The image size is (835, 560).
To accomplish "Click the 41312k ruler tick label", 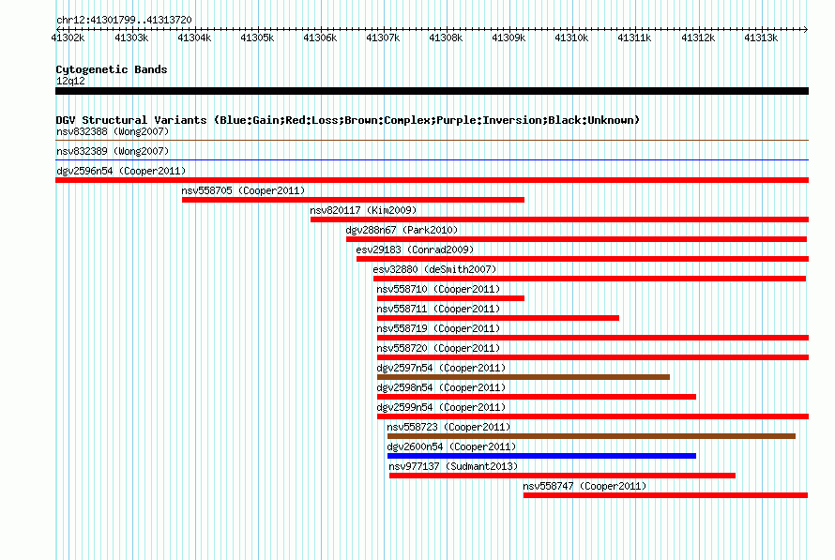I will click(698, 38).
